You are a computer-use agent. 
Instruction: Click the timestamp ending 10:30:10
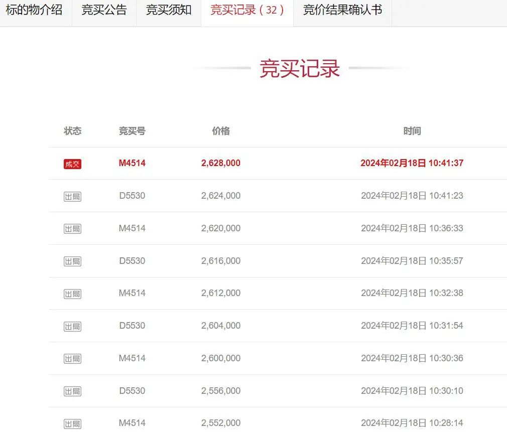click(412, 391)
